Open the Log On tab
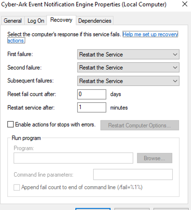The width and height of the screenshot is (191, 210). tap(36, 21)
